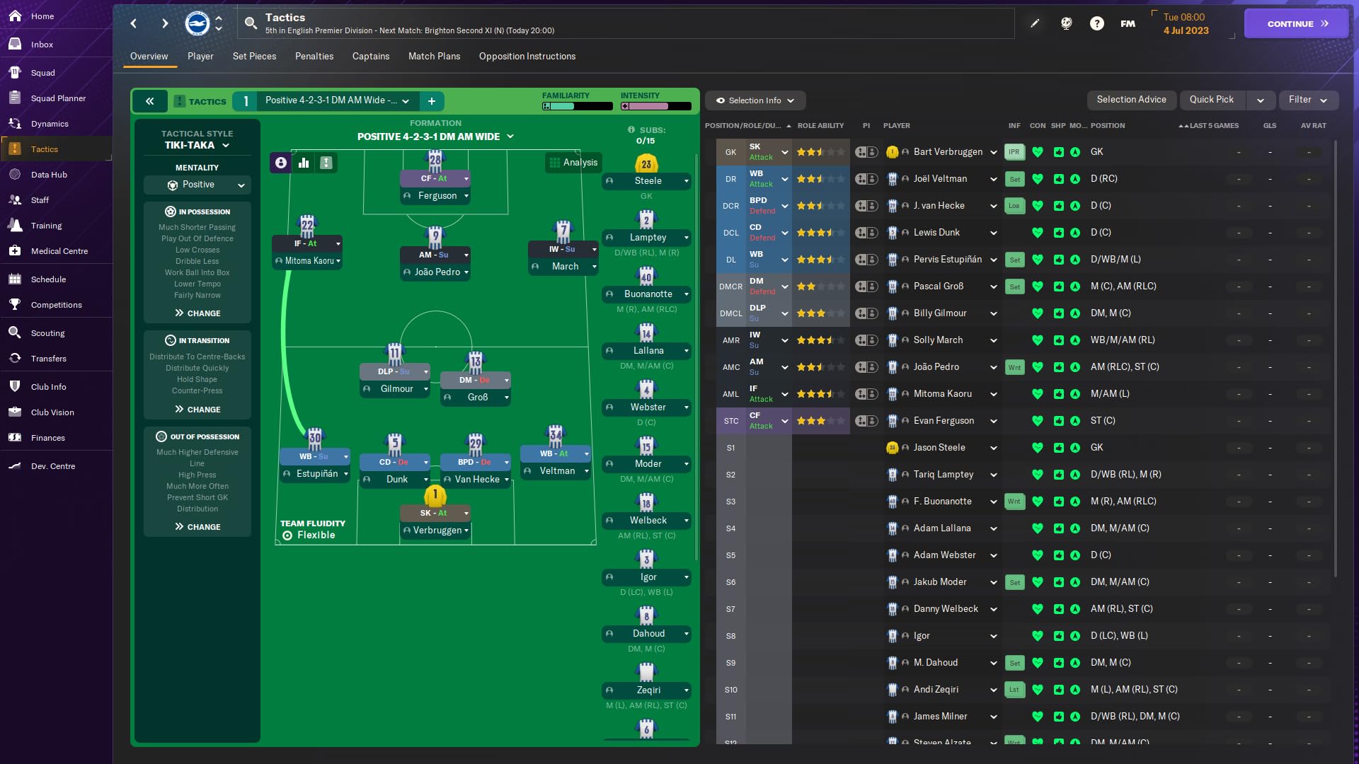Click the captain armband icon beside Jason Steele

891,447
